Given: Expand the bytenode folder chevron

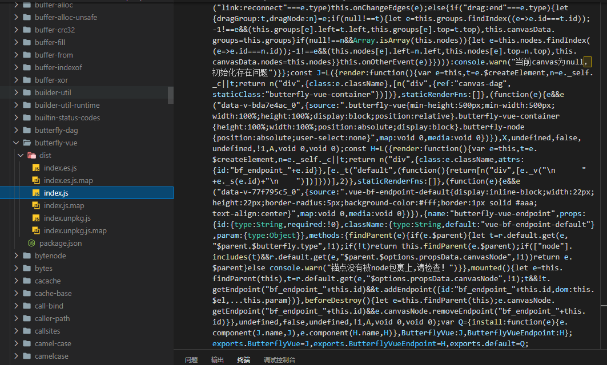Looking at the screenshot, I should [x=16, y=255].
